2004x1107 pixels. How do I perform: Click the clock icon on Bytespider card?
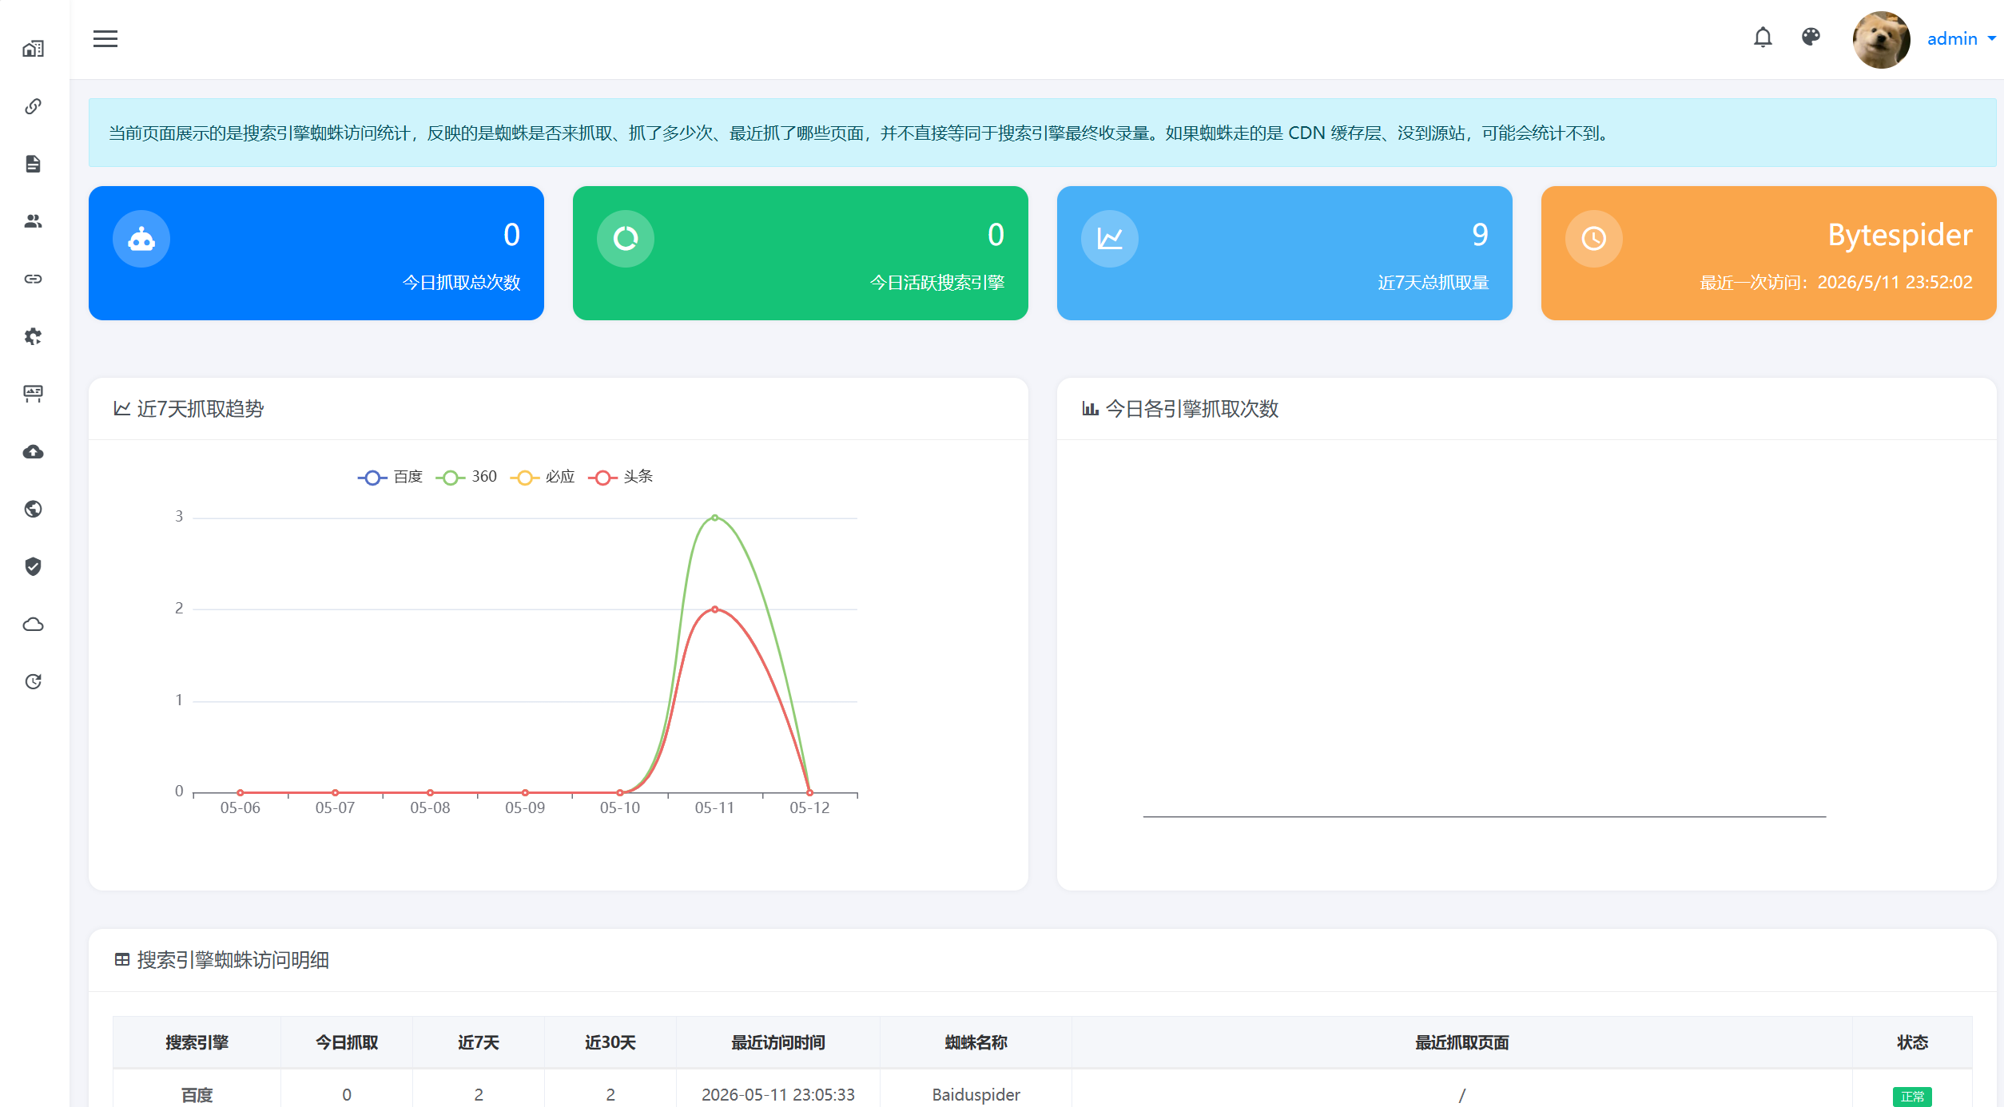click(x=1594, y=238)
